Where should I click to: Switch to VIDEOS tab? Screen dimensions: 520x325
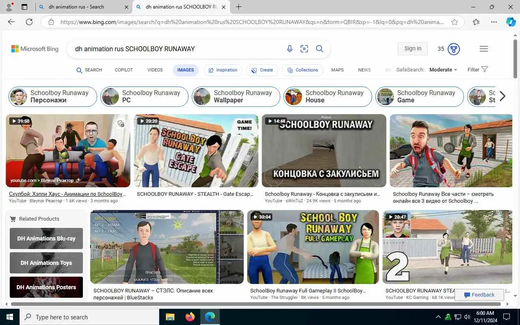tap(155, 70)
